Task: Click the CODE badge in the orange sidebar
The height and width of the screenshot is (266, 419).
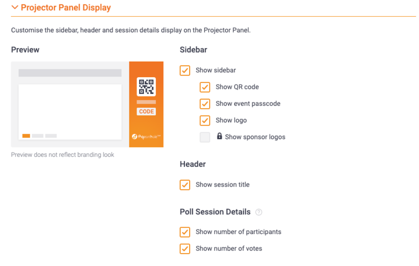Action: click(x=146, y=111)
